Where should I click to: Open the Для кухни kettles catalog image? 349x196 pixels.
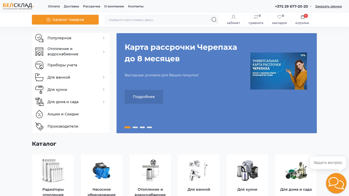[x=247, y=170]
